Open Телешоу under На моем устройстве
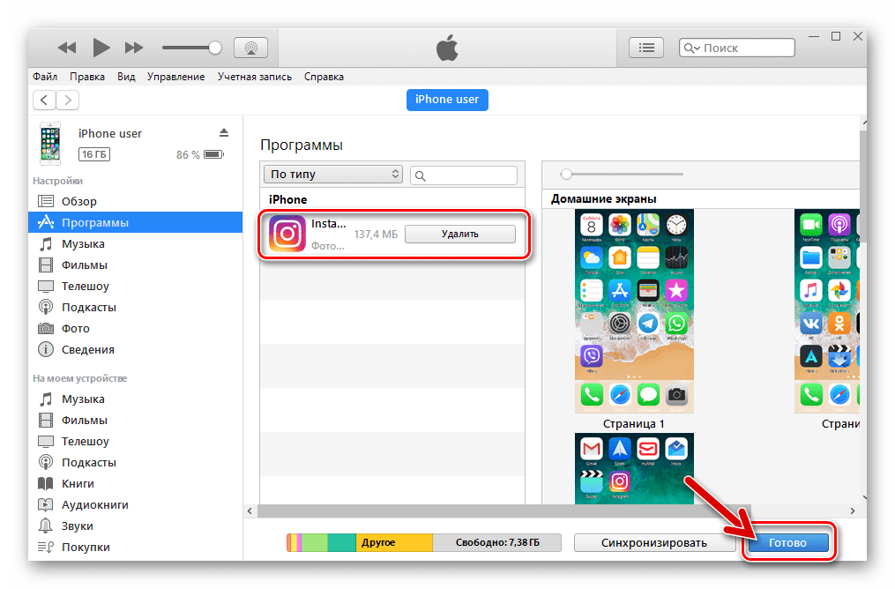 tap(136, 441)
